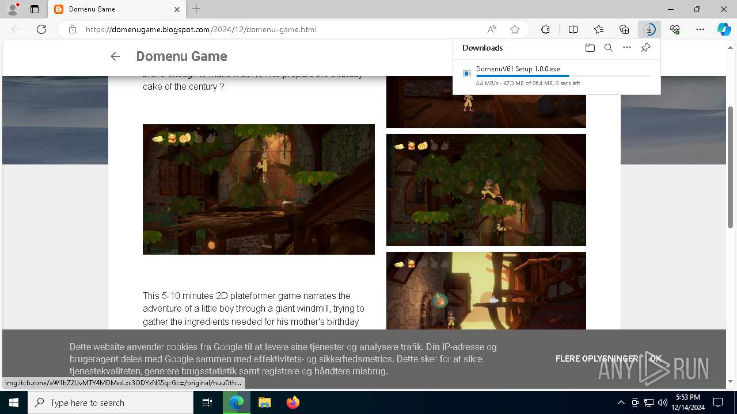The width and height of the screenshot is (737, 414).
Task: Open the notification center icon
Action: pos(718,402)
